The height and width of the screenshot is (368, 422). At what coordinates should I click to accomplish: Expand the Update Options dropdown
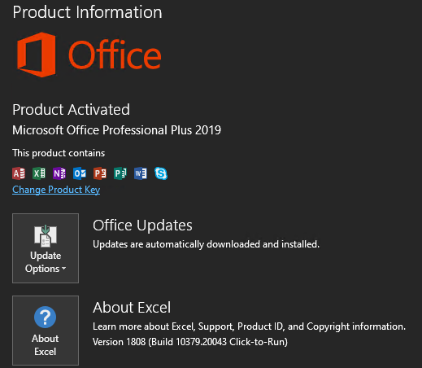point(46,248)
